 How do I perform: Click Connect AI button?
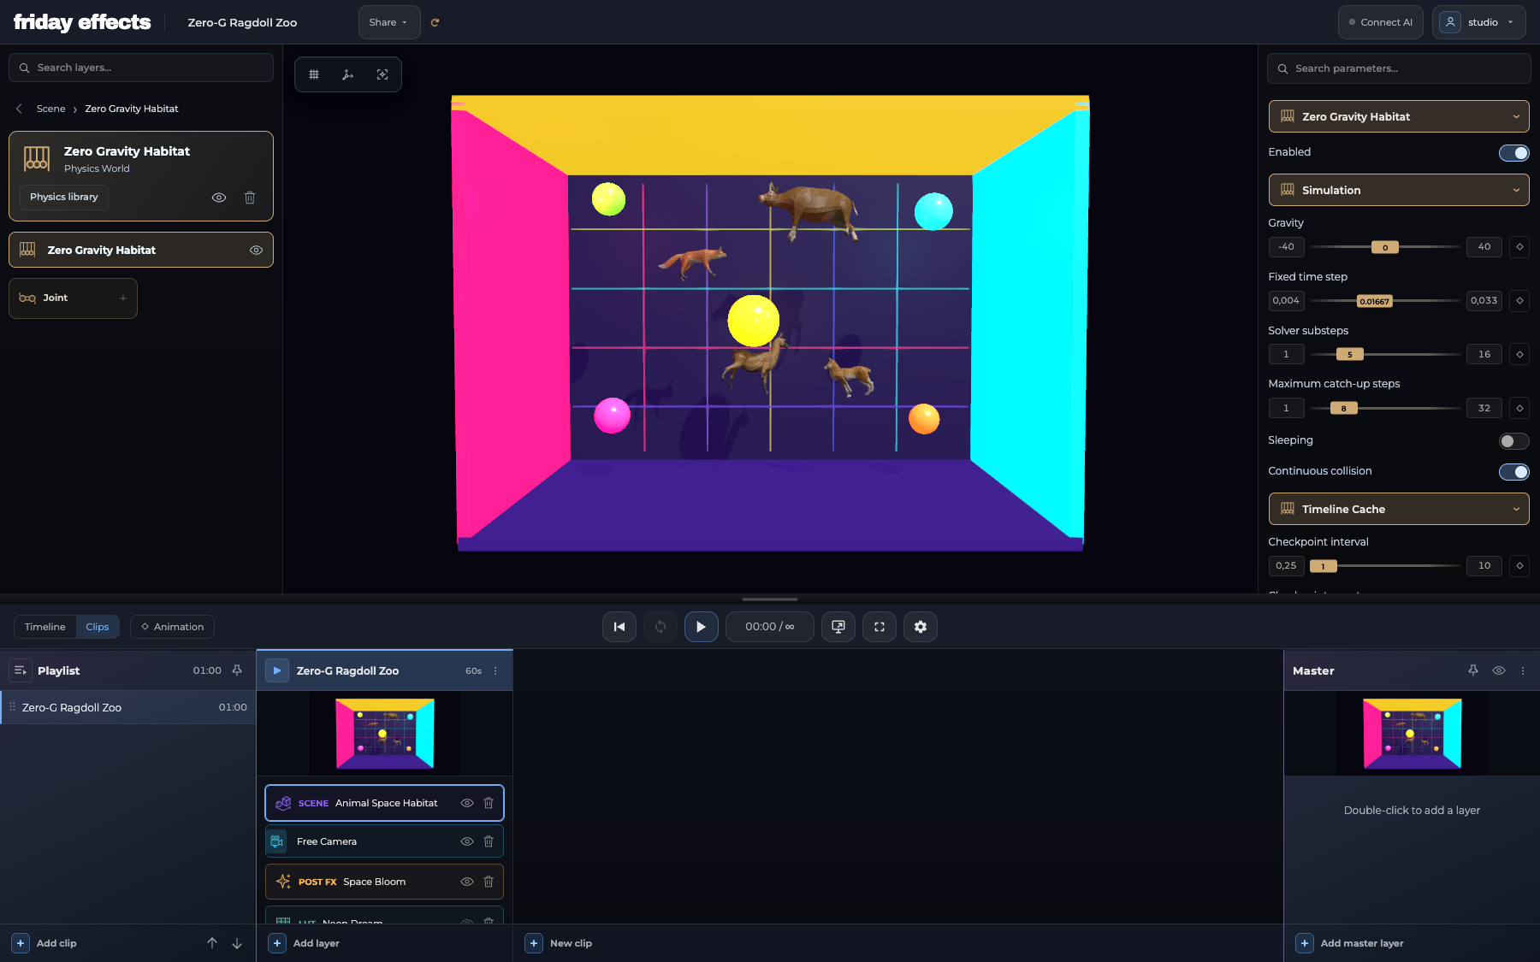pyautogui.click(x=1380, y=22)
